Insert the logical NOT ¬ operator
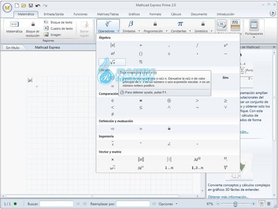The width and height of the screenshot is (278, 209). click(x=197, y=107)
